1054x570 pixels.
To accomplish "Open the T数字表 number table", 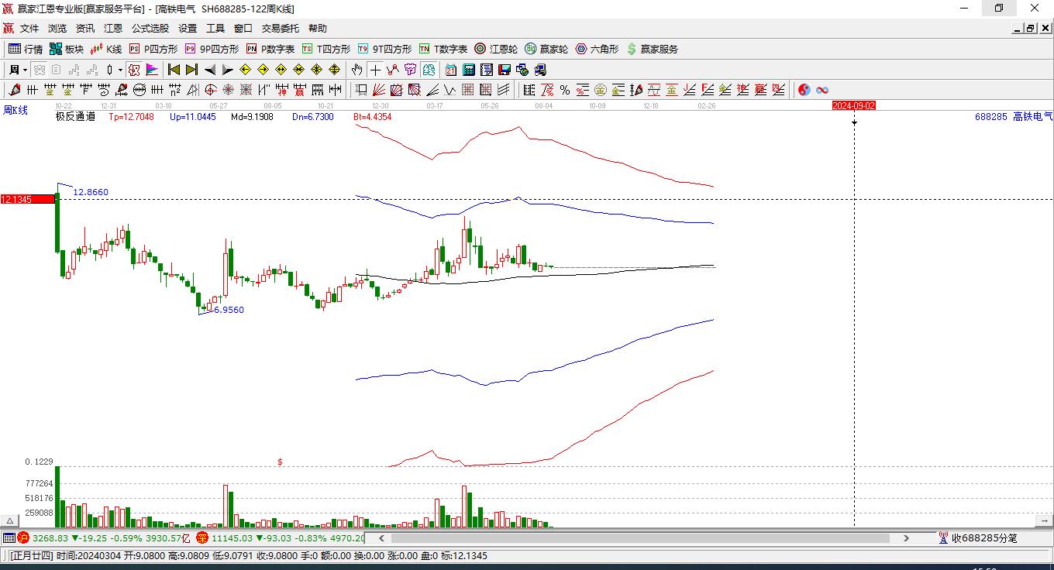I will click(443, 49).
